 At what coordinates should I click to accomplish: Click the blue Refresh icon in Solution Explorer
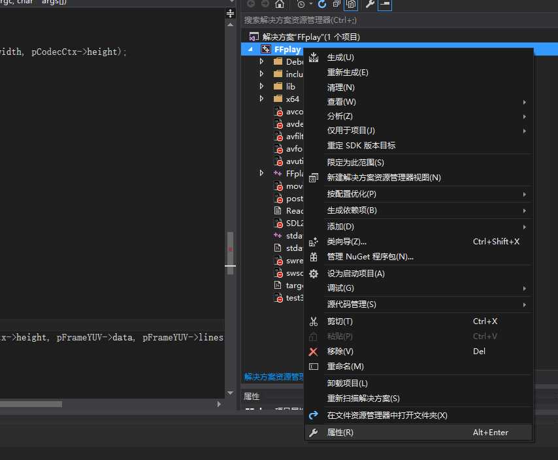[322, 5]
